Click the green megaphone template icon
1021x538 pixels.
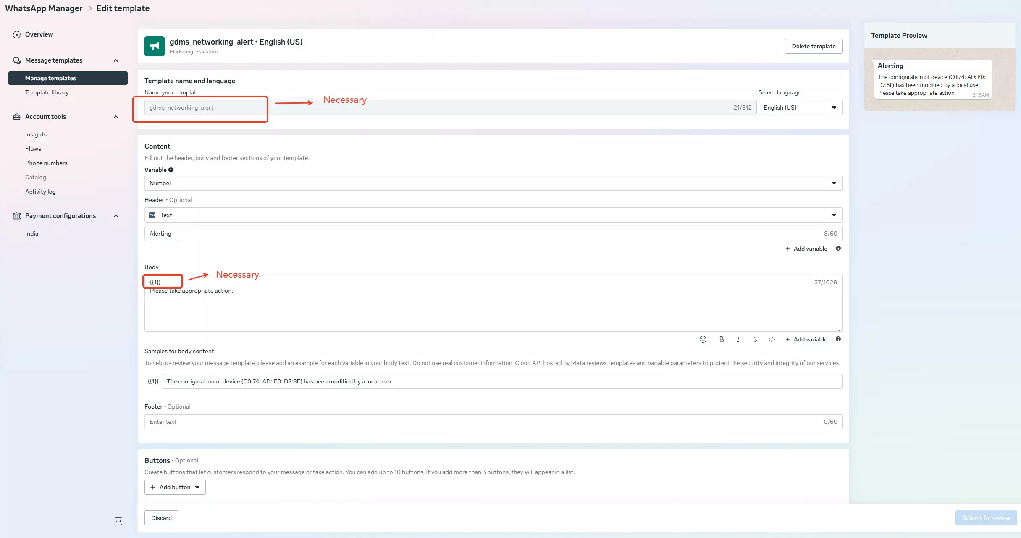pos(155,46)
